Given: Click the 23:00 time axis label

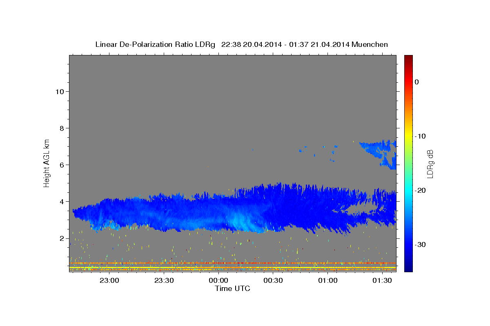Looking at the screenshot, I should tap(109, 280).
